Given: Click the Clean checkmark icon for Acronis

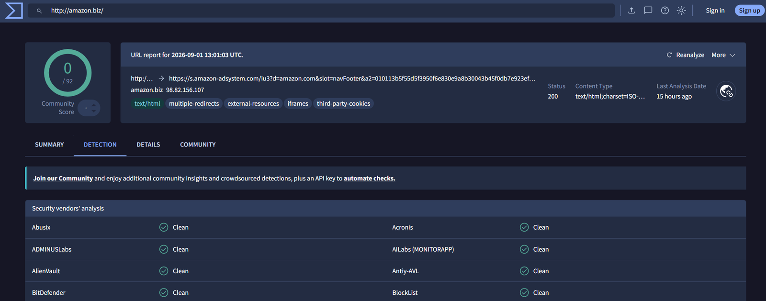Looking at the screenshot, I should pyautogui.click(x=524, y=227).
